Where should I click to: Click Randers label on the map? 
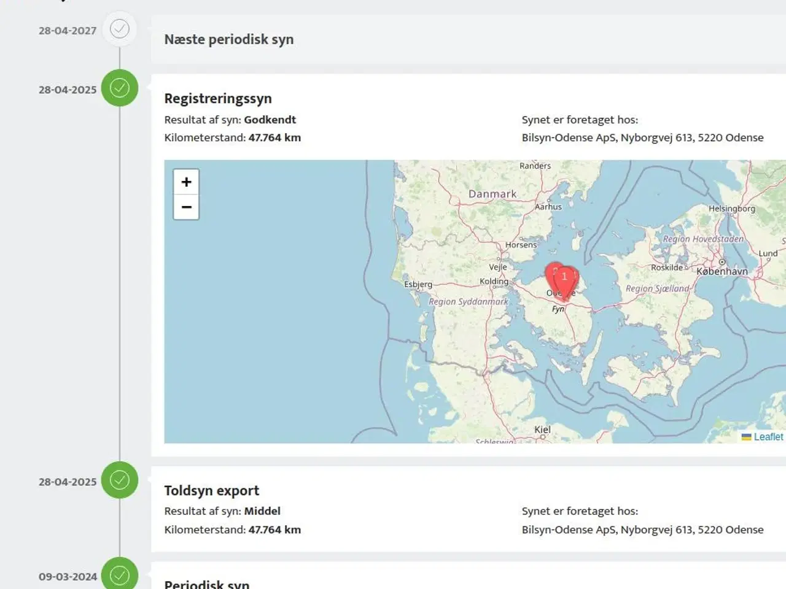coord(535,166)
